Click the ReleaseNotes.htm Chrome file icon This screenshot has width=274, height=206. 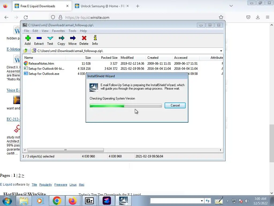[26, 63]
